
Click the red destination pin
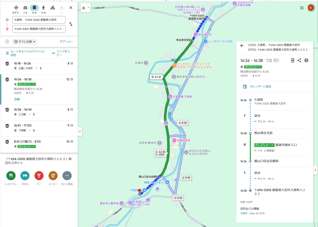[140, 190]
